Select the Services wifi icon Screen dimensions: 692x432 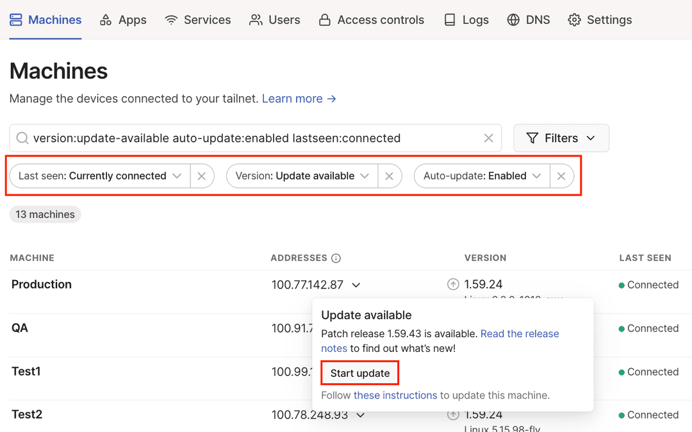[x=170, y=20]
